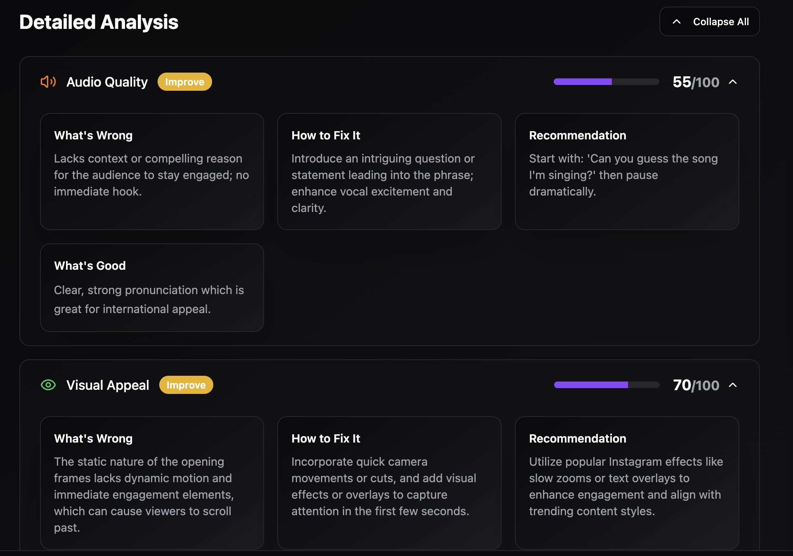Select the Visual Appeal Recommendation card
This screenshot has width=793, height=556.
(x=627, y=483)
